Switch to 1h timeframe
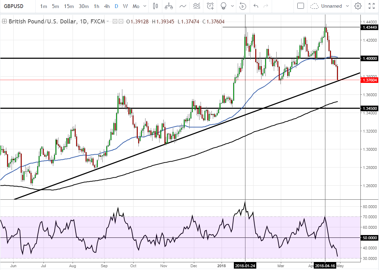Image resolution: width=379 pixels, height=270 pixels. [96, 6]
